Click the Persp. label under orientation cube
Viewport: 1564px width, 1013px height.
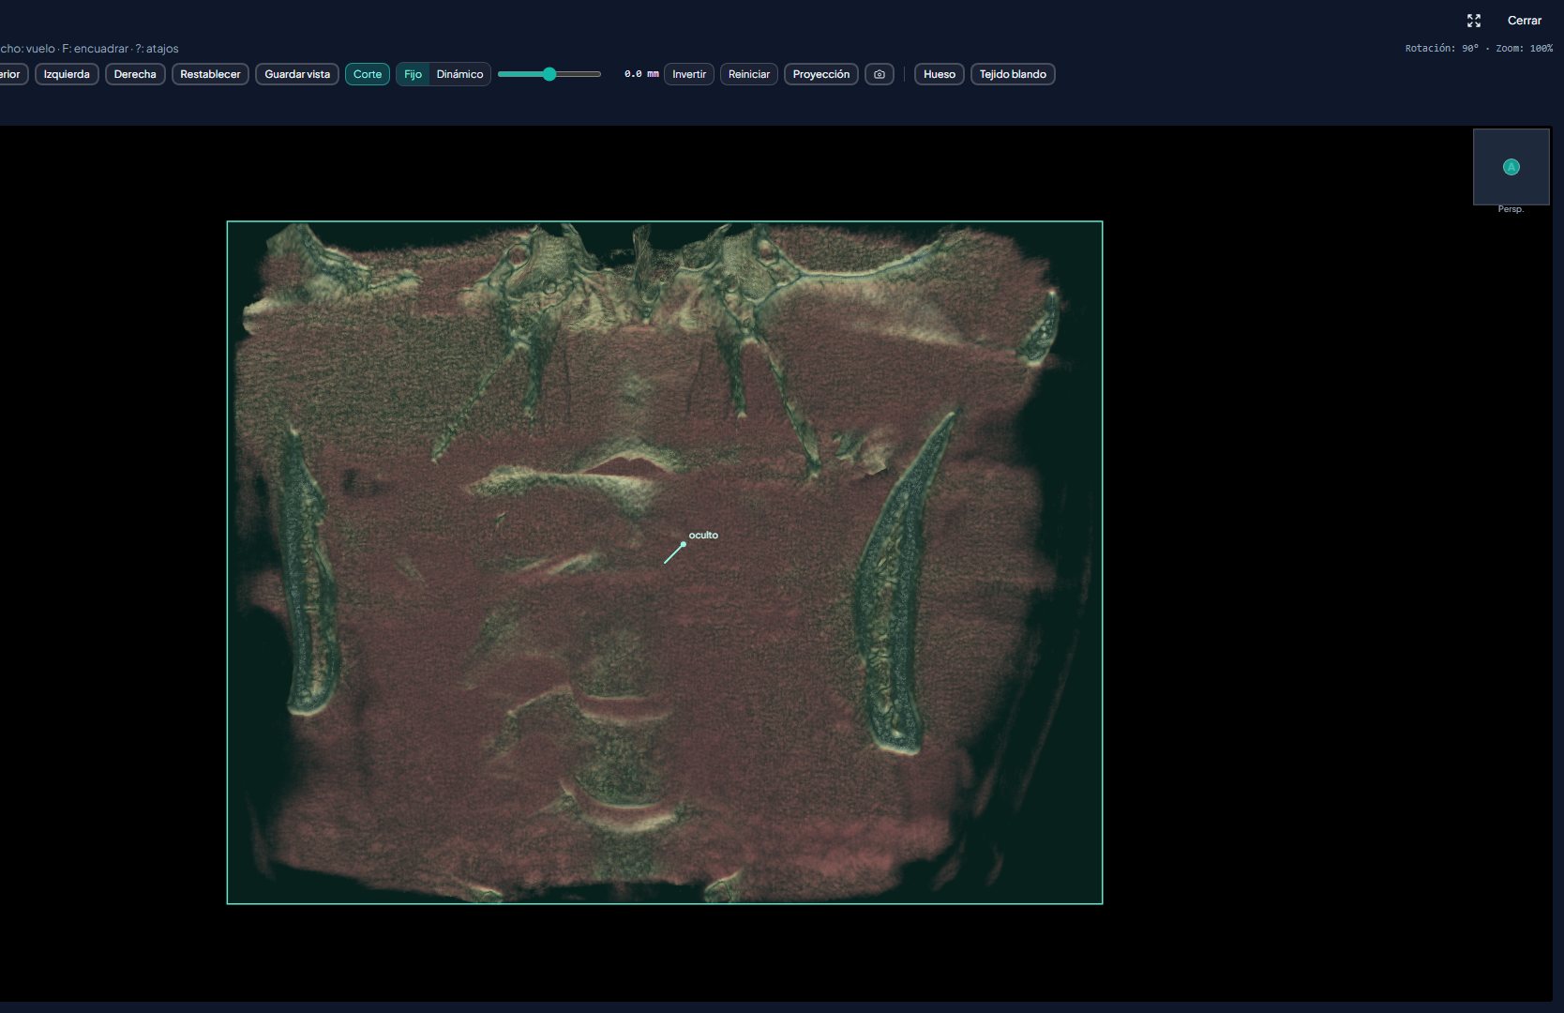tap(1511, 209)
